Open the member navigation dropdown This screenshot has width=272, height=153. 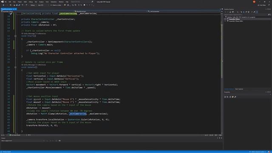pos(184,11)
